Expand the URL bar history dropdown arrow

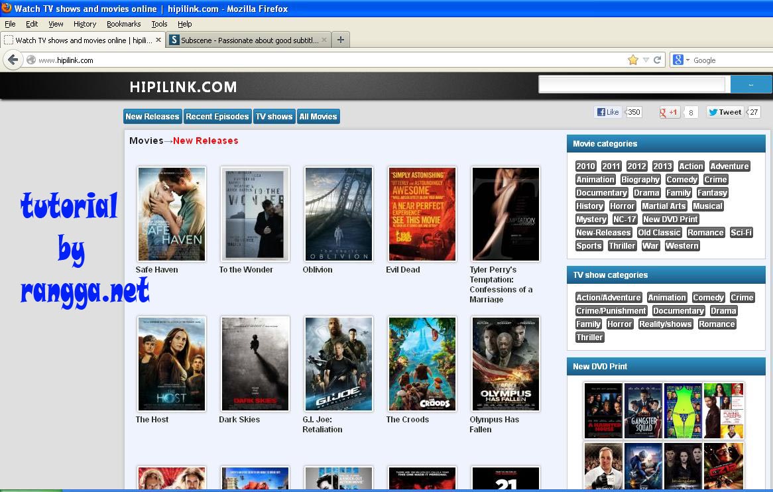[646, 60]
